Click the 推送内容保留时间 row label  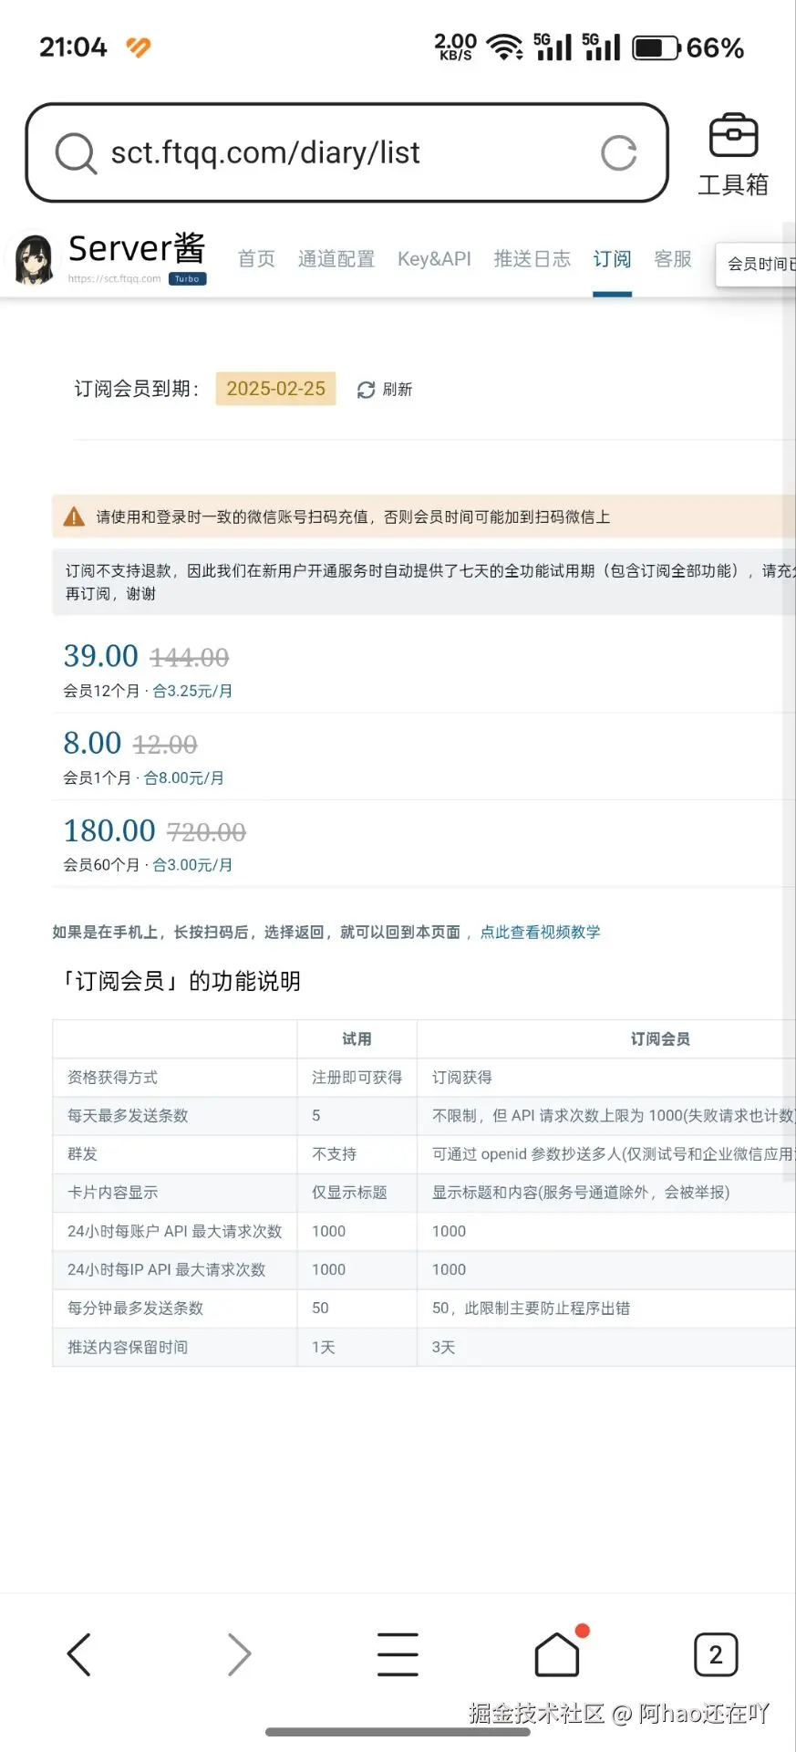click(x=128, y=1348)
